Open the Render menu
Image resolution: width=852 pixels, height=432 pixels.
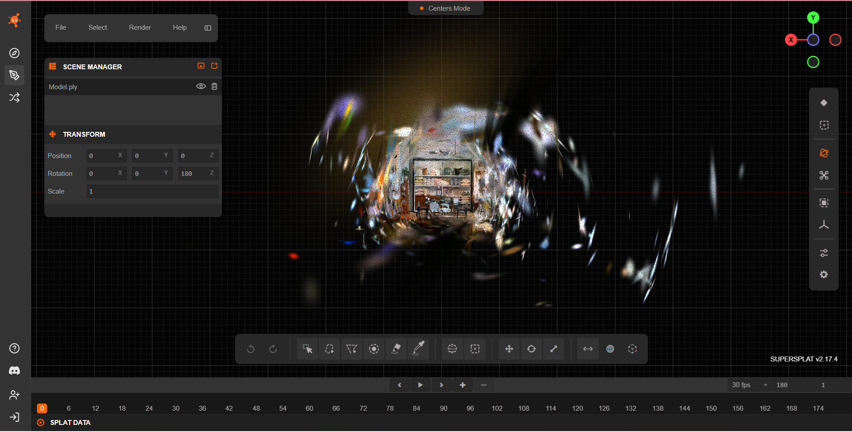[140, 28]
